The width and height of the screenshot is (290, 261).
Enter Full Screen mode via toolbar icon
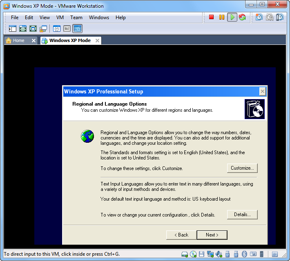point(33,29)
